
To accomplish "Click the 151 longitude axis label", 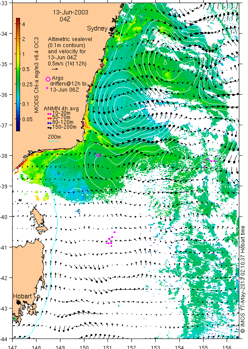I will (107, 347).
